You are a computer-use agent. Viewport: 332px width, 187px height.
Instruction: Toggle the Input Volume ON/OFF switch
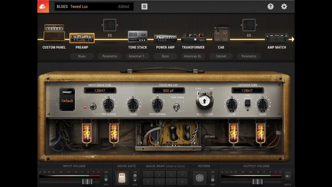106,178
